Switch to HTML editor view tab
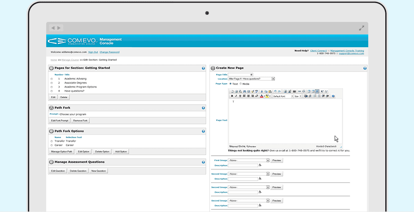The width and height of the screenshot is (414, 212). pos(241,146)
